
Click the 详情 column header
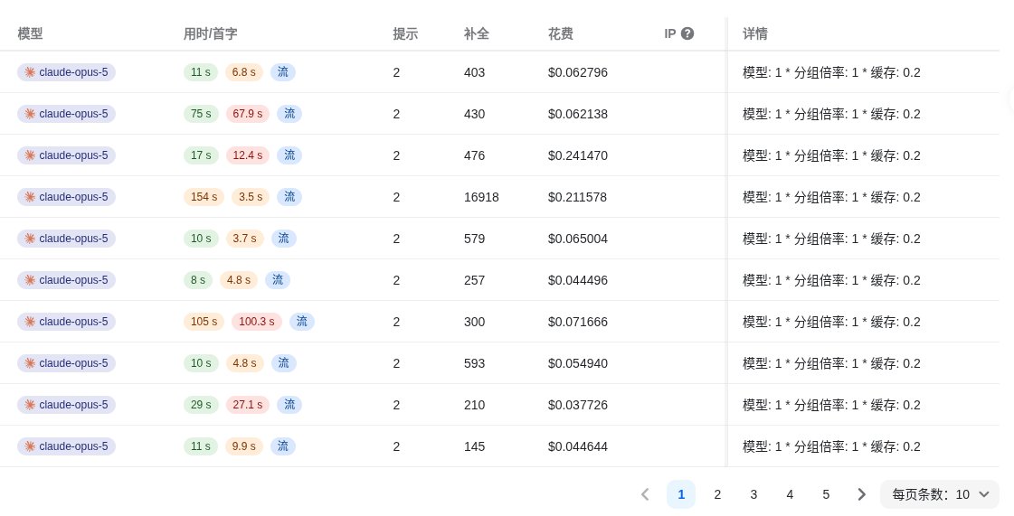[x=755, y=33]
